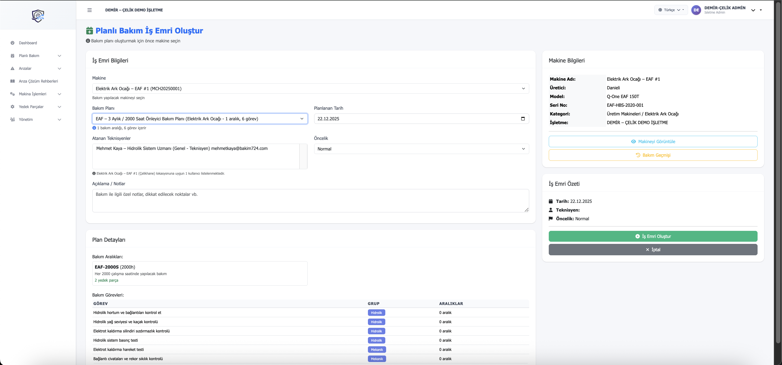Viewport: 782px width, 365px height.
Task: Click the Arıza Çözüm Rehberleri book icon
Action: pos(12,81)
